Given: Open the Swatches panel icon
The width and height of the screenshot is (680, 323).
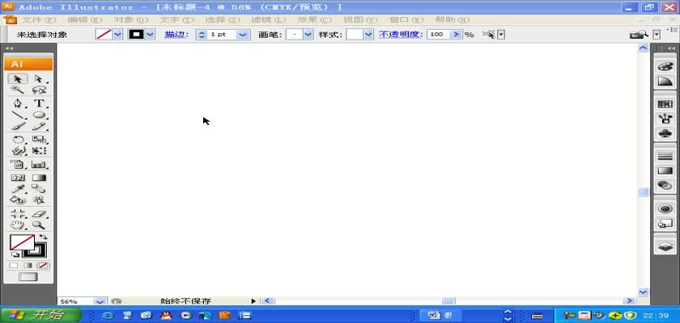Looking at the screenshot, I should pos(665,104).
